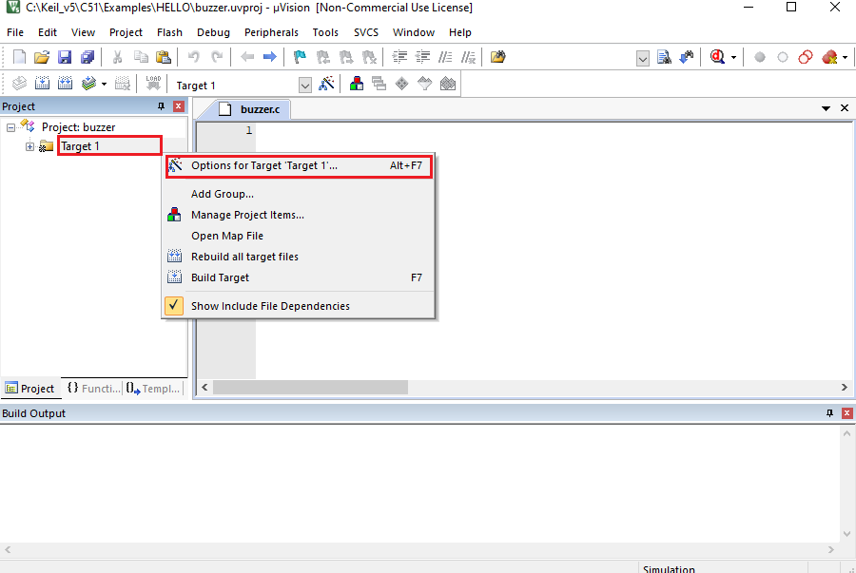Toggle the indent selected text icon
Viewport: 856px width, 573px height.
tap(400, 56)
